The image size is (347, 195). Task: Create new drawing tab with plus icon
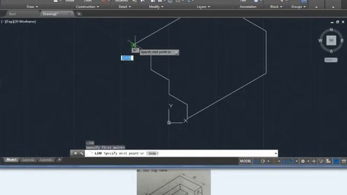point(79,14)
